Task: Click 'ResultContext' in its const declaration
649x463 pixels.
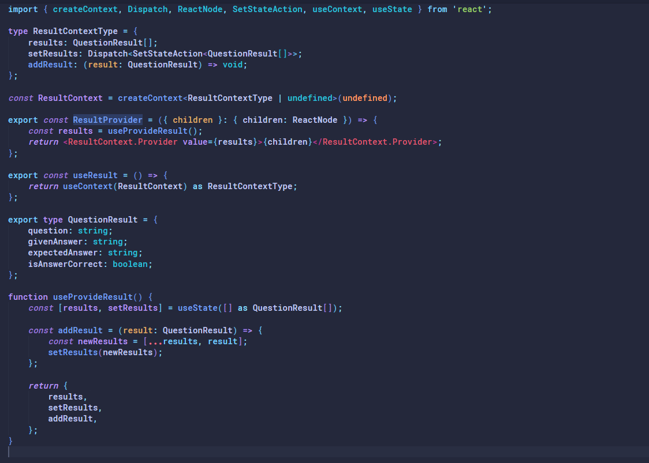Action: tap(70, 98)
